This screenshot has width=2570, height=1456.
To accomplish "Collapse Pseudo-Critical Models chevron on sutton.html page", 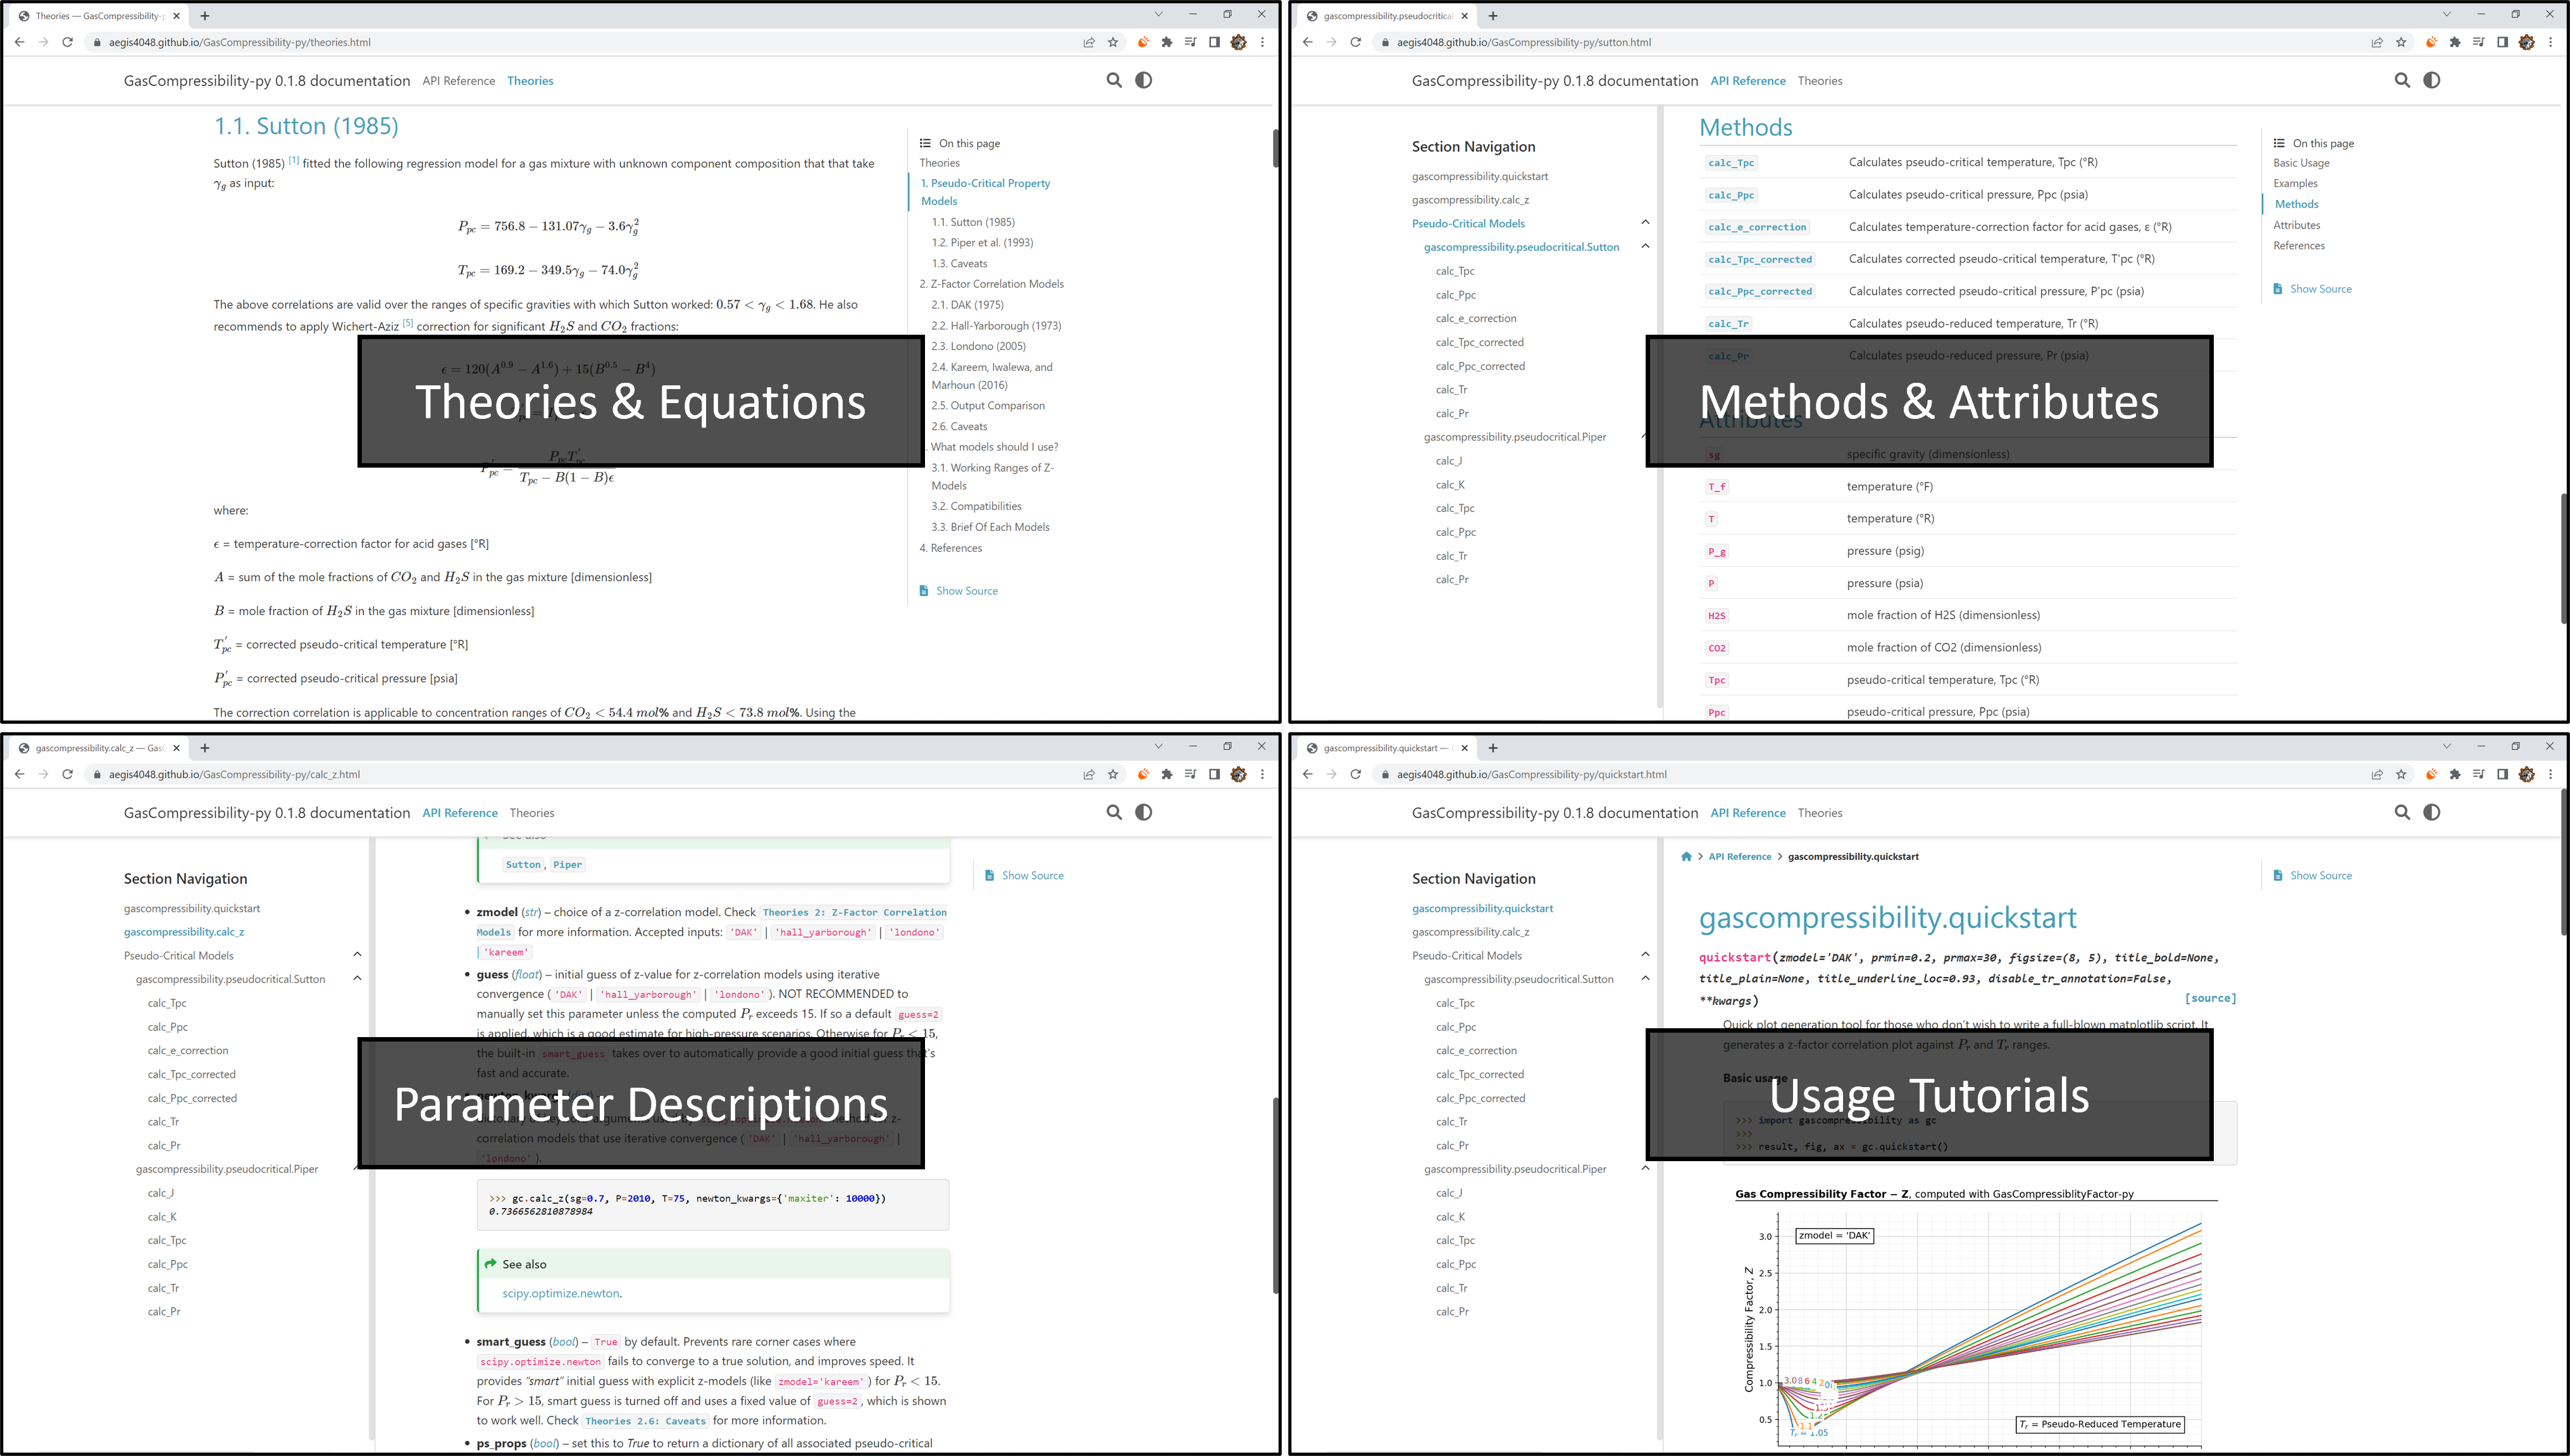I will pyautogui.click(x=1646, y=222).
